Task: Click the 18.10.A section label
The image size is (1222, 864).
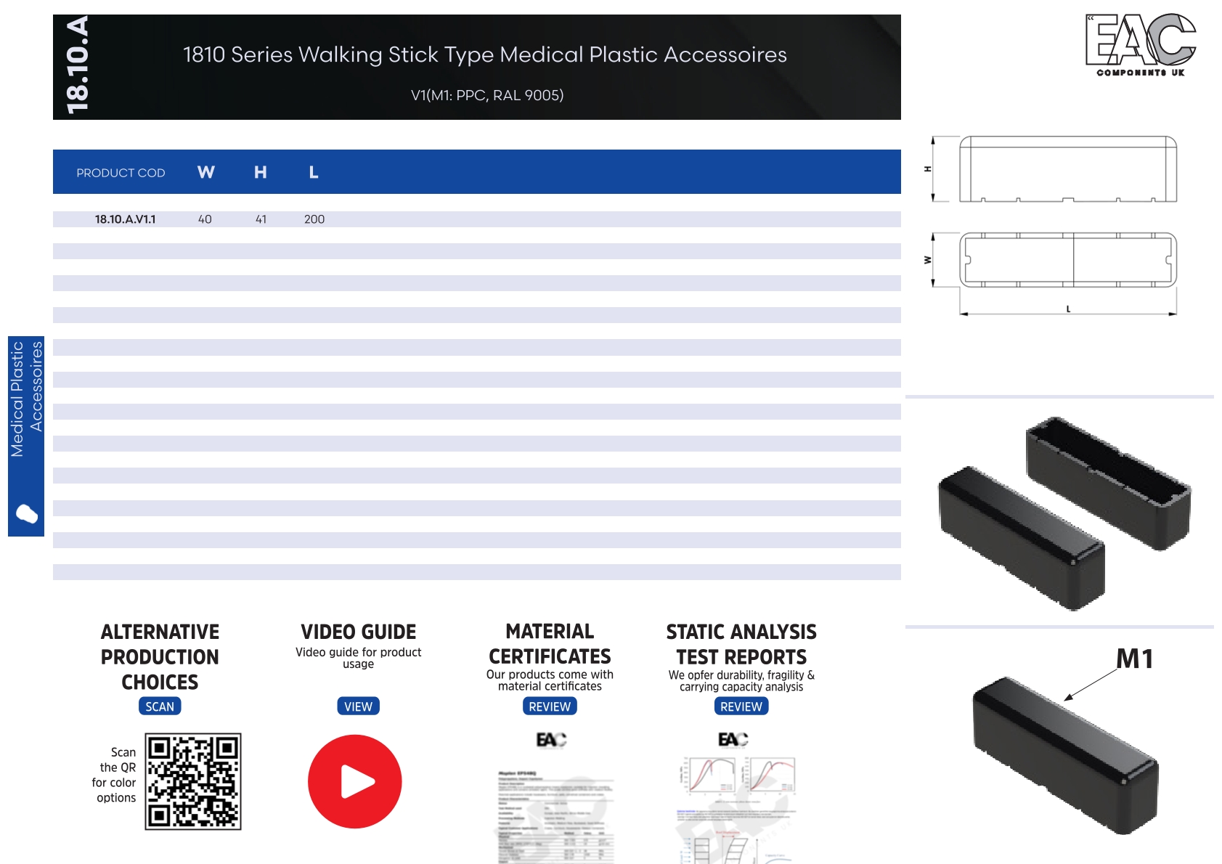Action: 77,65
